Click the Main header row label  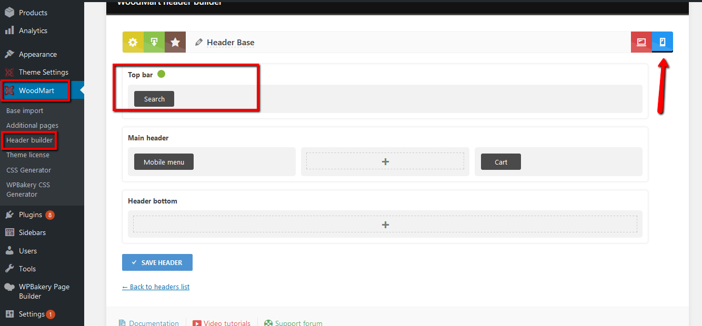(148, 138)
